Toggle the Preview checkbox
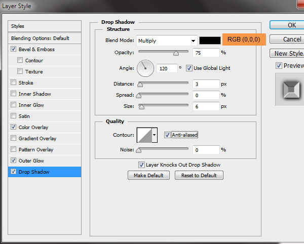This screenshot has width=304, height=244. pos(279,66)
